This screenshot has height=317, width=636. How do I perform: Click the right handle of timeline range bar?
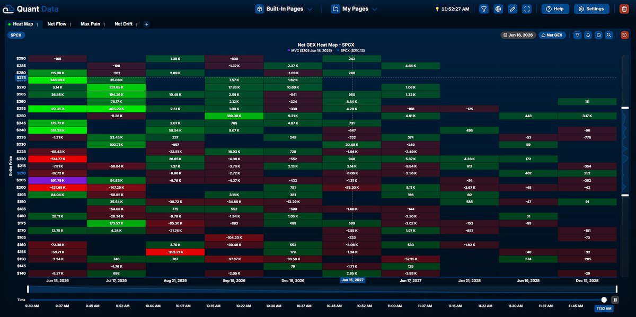pos(616,288)
